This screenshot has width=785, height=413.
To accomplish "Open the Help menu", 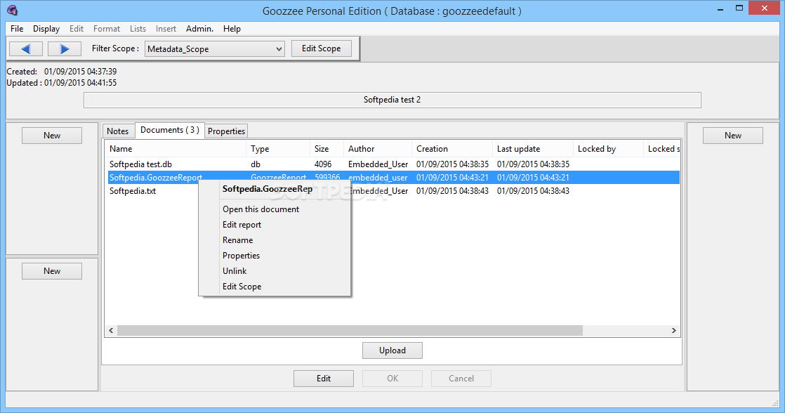I will coord(232,29).
